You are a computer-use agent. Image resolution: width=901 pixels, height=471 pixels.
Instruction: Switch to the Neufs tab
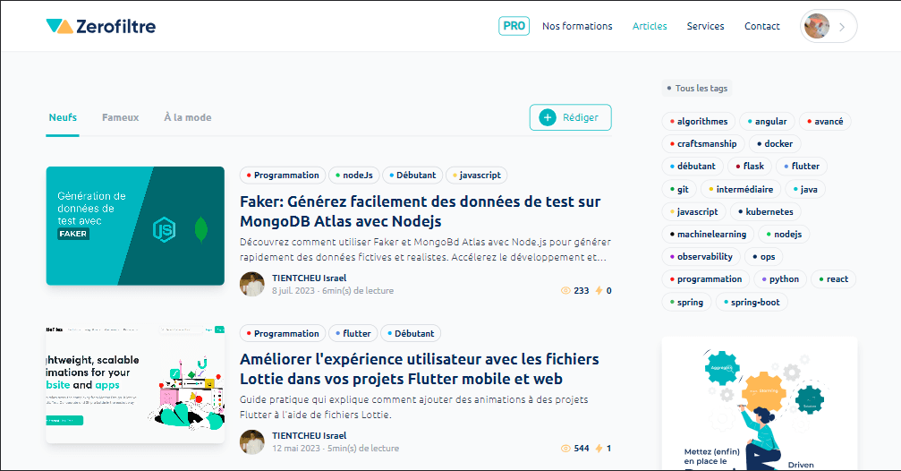63,117
